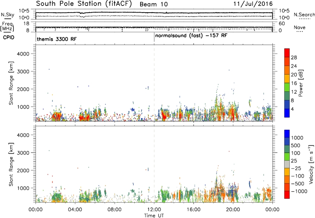Click the gray -25 to 25 segment of the velocity colorbar
This screenshot has width=315, height=218.
287,164
